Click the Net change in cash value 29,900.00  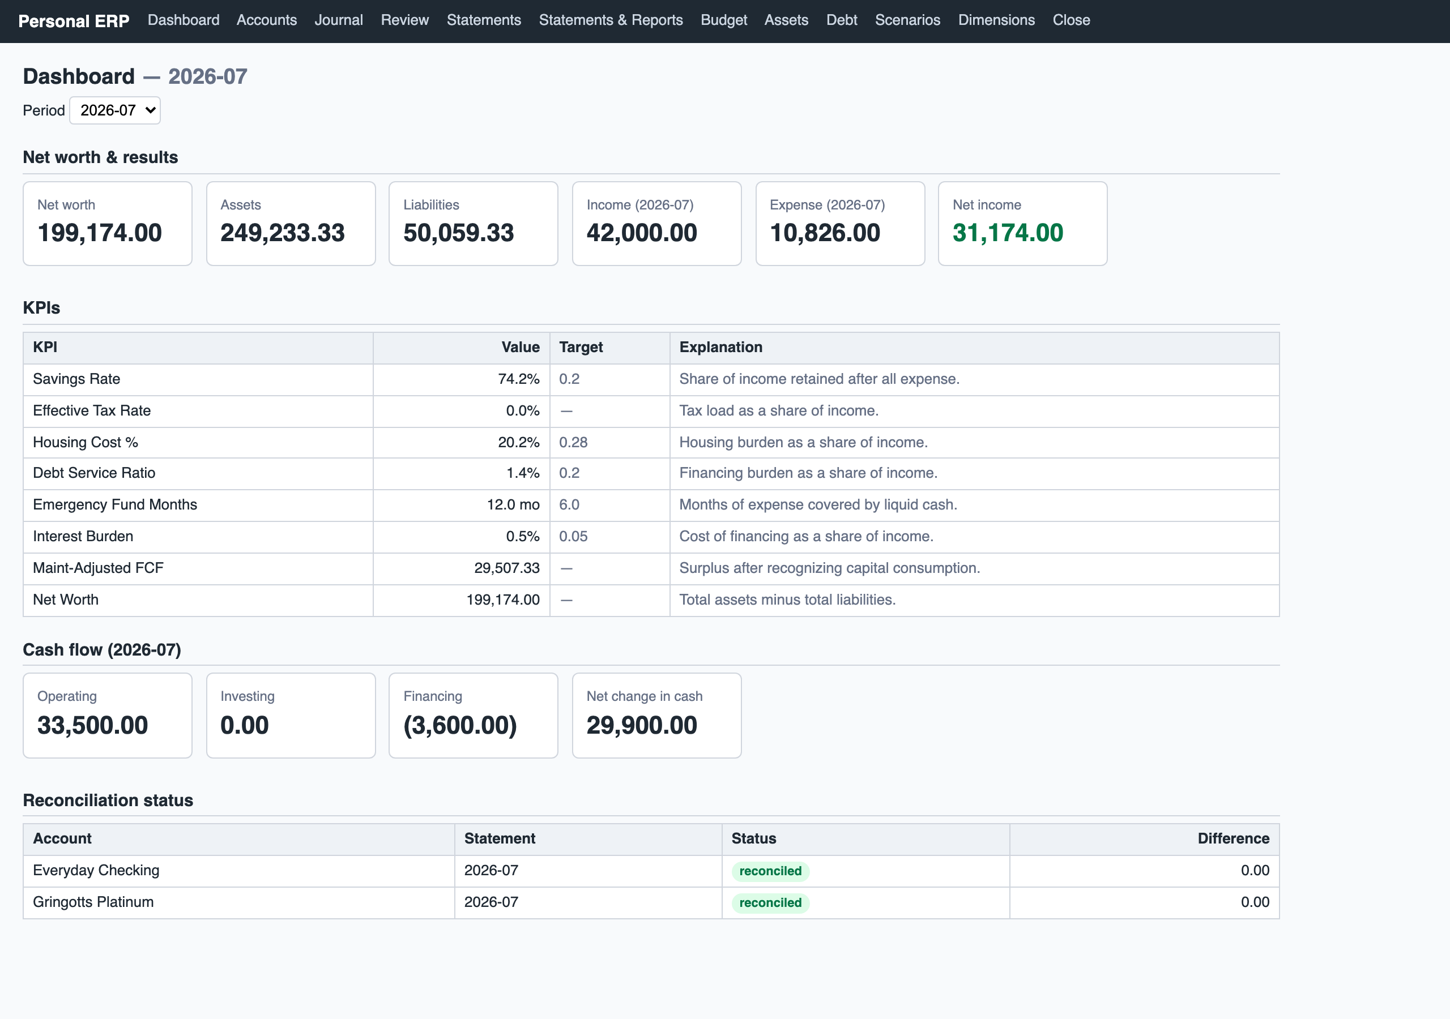coord(642,725)
